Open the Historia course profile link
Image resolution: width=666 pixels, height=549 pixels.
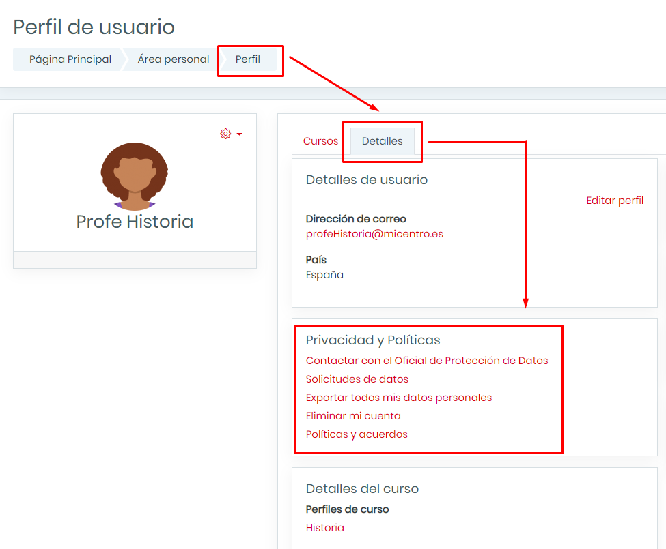pos(325,528)
